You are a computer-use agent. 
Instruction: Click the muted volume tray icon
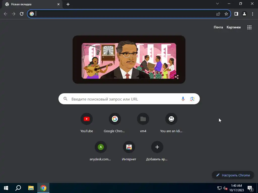[x=225, y=188]
